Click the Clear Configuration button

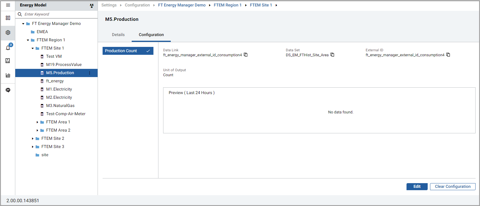tap(453, 187)
